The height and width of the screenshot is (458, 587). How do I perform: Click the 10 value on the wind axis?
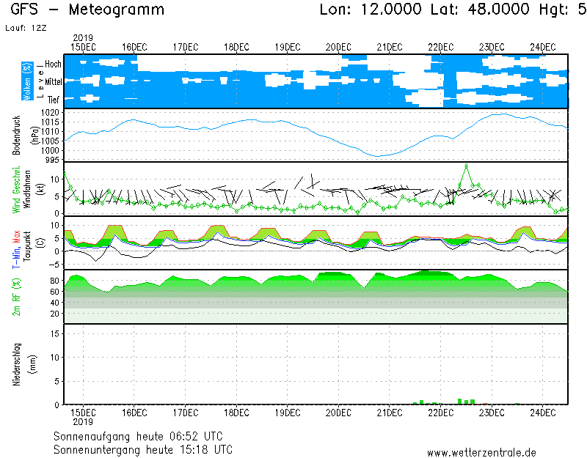(x=55, y=180)
